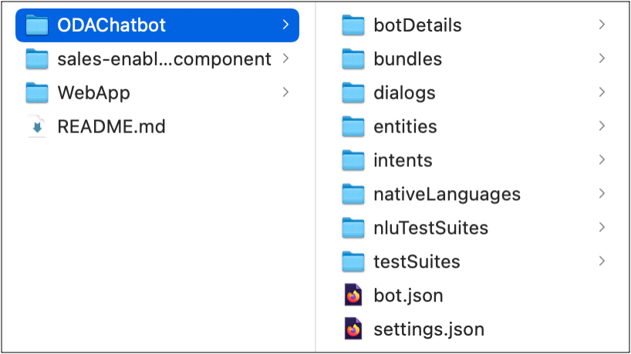The image size is (631, 354).
Task: Select the entities folder name
Action: [405, 126]
